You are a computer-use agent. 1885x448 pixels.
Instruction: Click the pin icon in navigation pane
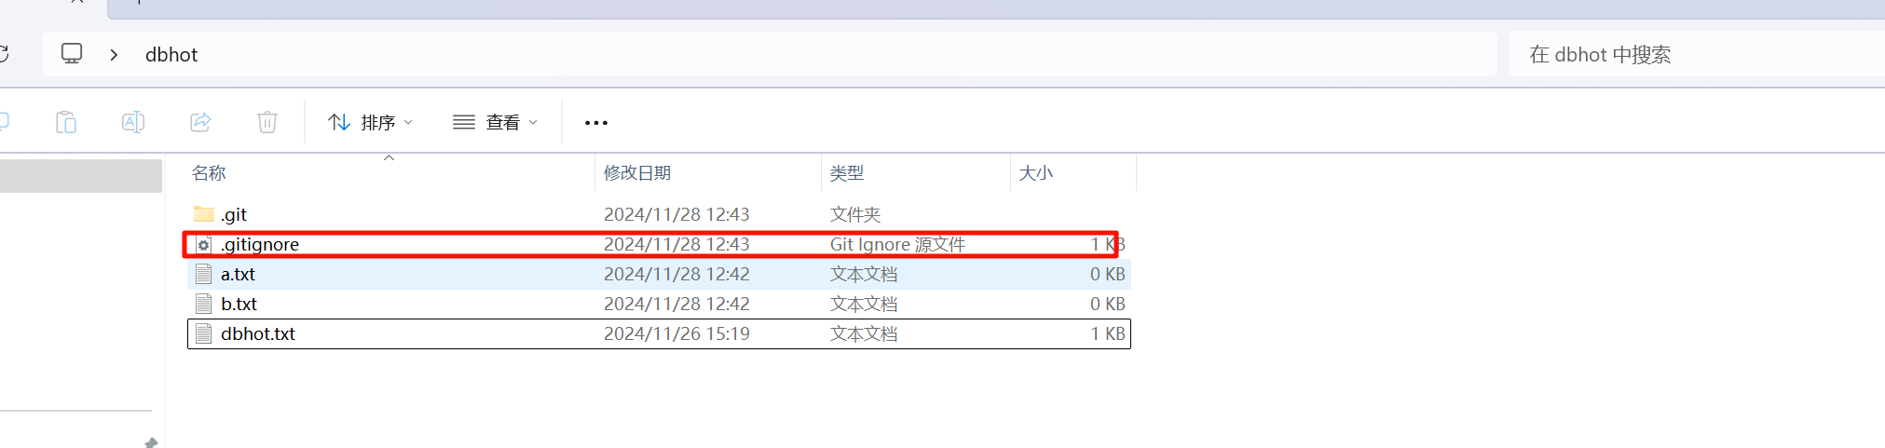click(x=151, y=443)
